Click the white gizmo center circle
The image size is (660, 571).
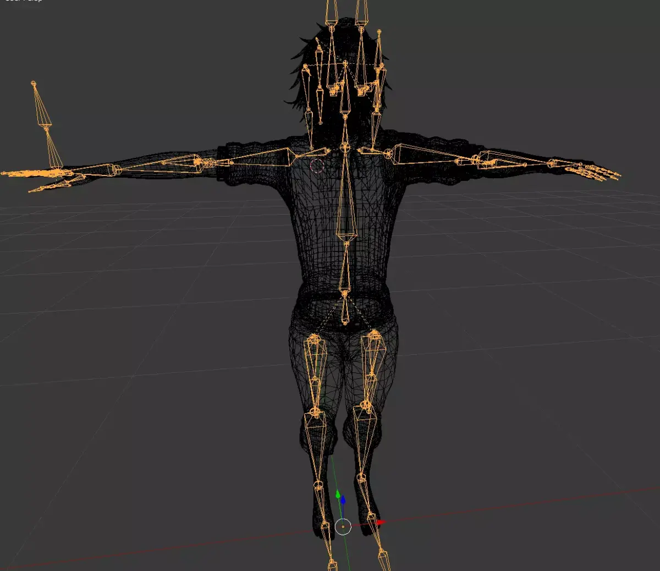343,527
